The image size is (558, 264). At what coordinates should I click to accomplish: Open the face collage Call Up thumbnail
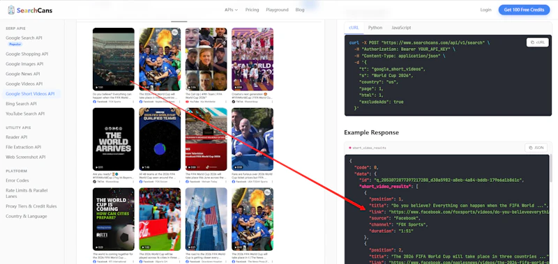coord(206,59)
